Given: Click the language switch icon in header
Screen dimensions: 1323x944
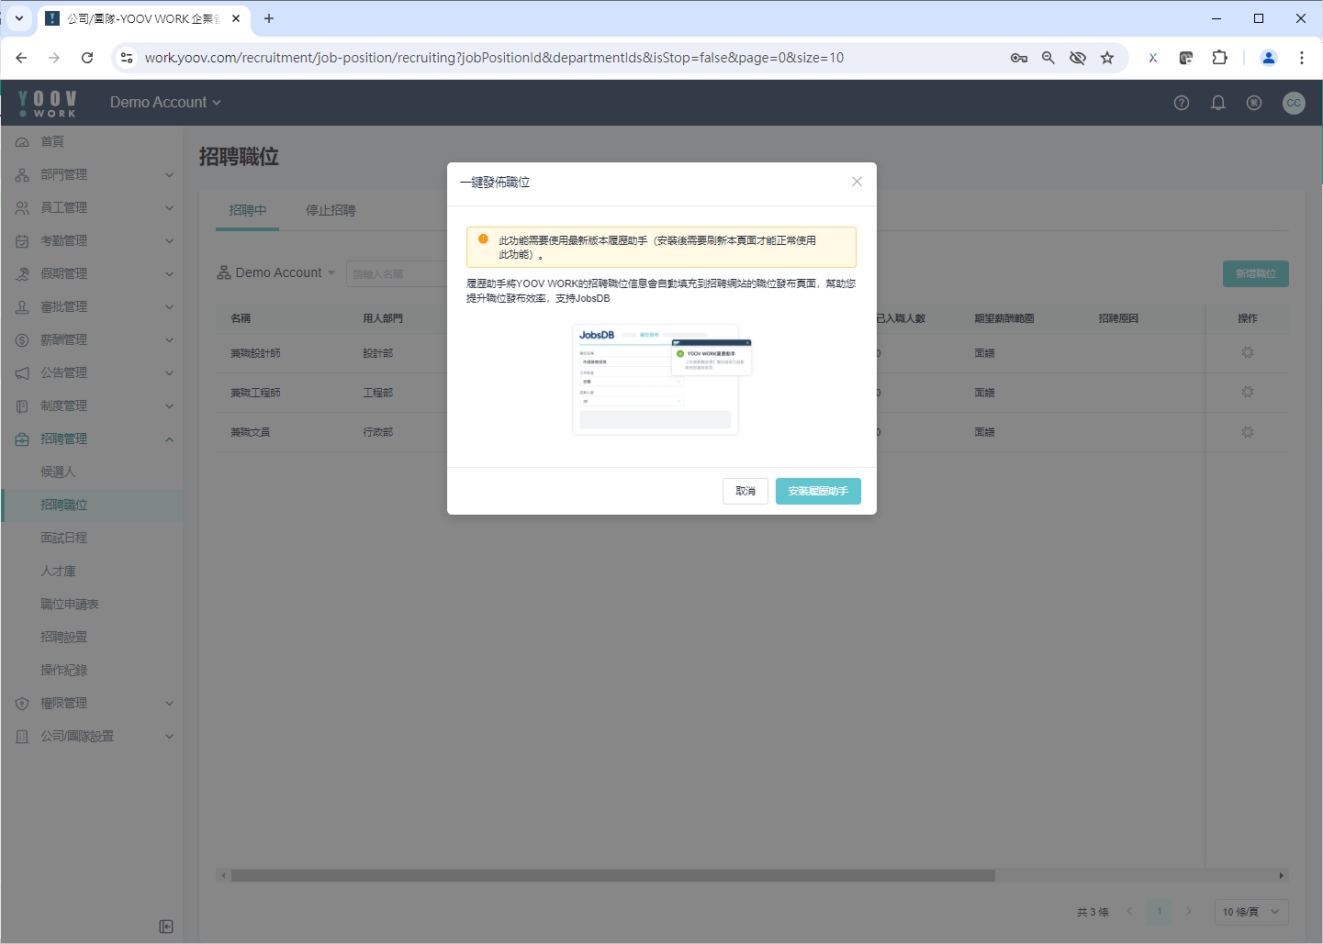Looking at the screenshot, I should tap(1254, 103).
